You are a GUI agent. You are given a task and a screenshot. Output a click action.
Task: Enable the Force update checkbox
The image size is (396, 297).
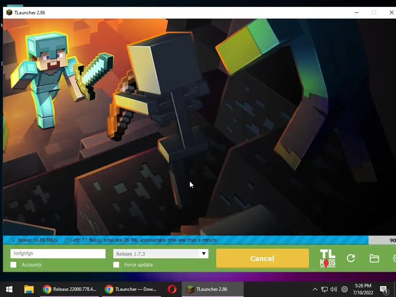(x=116, y=265)
